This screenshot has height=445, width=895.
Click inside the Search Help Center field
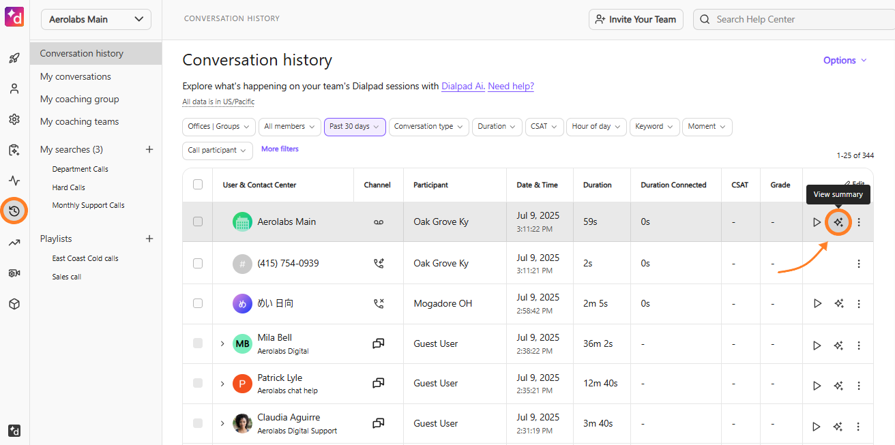click(795, 20)
